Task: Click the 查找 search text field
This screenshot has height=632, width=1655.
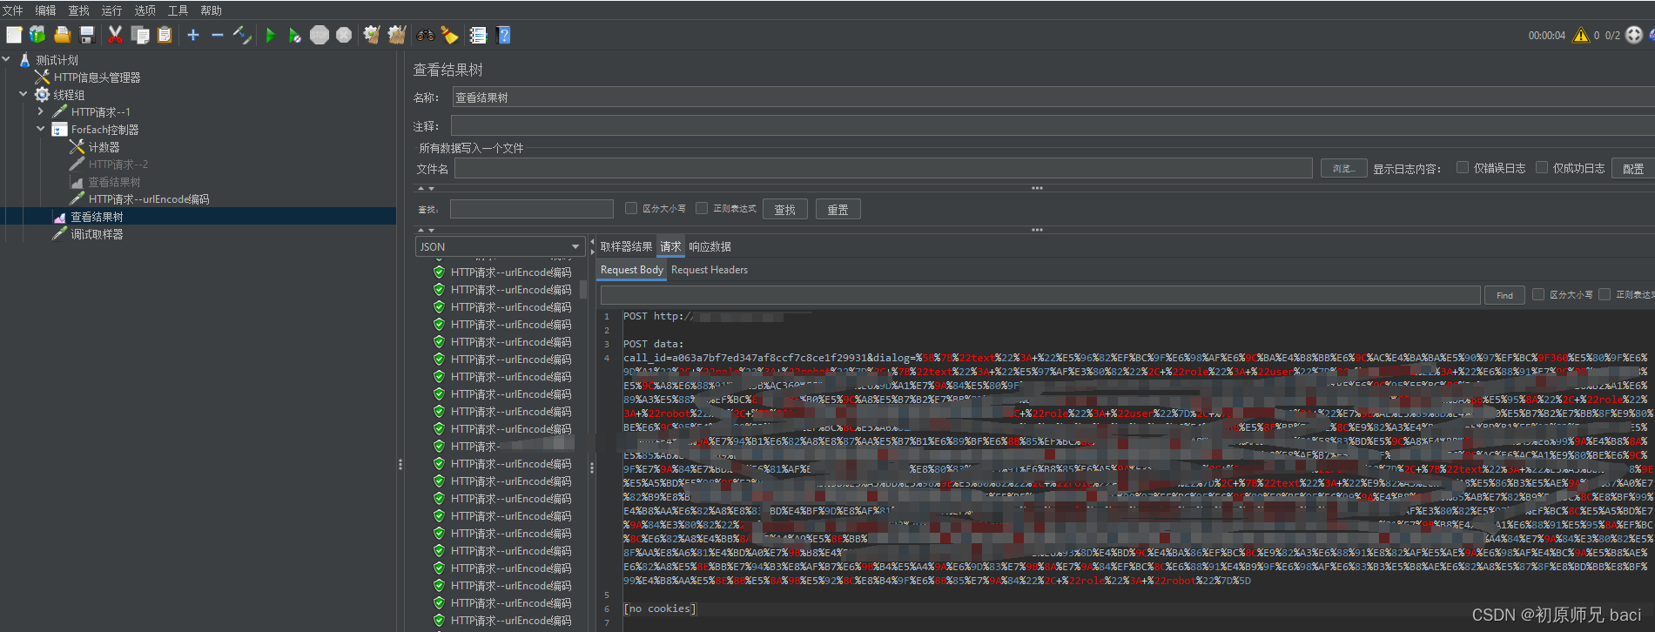Action: point(532,209)
